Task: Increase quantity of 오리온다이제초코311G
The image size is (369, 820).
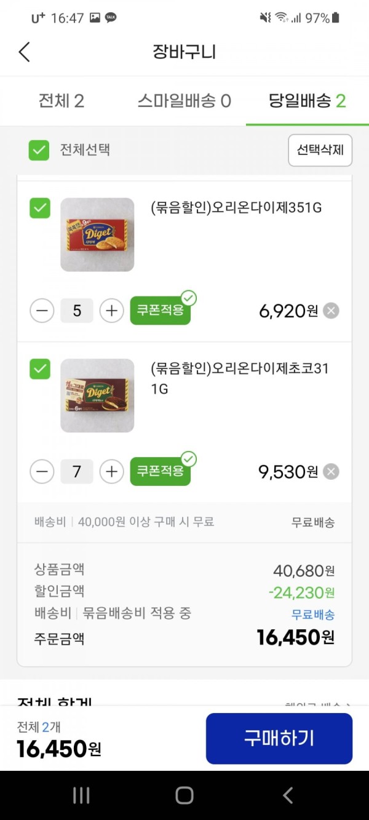Action: coord(111,472)
